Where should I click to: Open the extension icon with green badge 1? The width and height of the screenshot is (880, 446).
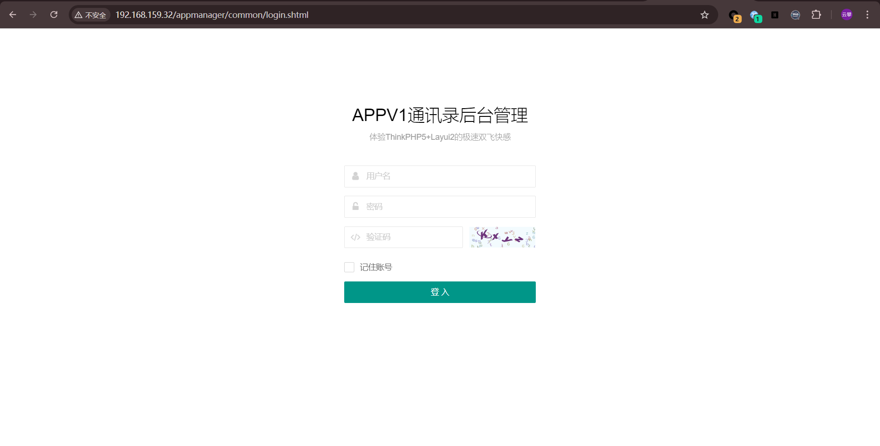tap(755, 16)
